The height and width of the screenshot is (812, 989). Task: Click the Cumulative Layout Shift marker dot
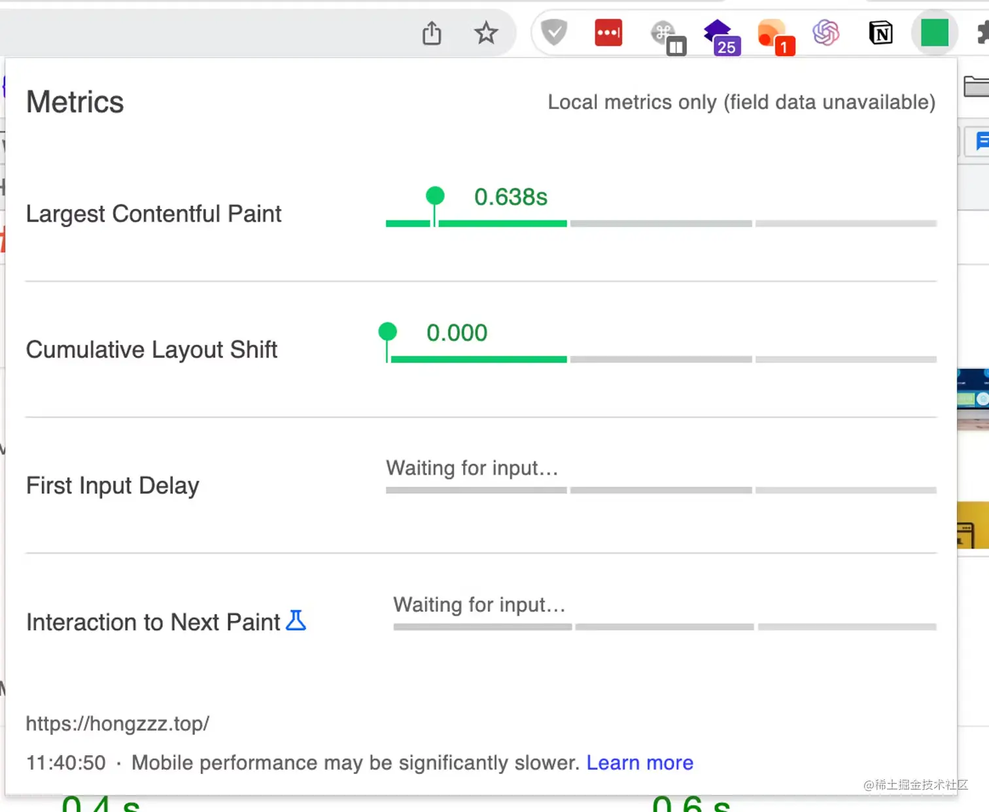tap(388, 331)
